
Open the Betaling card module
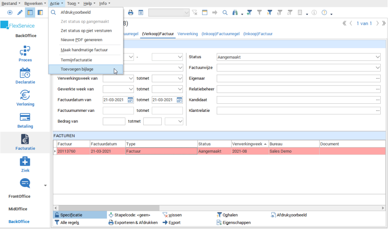[25, 118]
